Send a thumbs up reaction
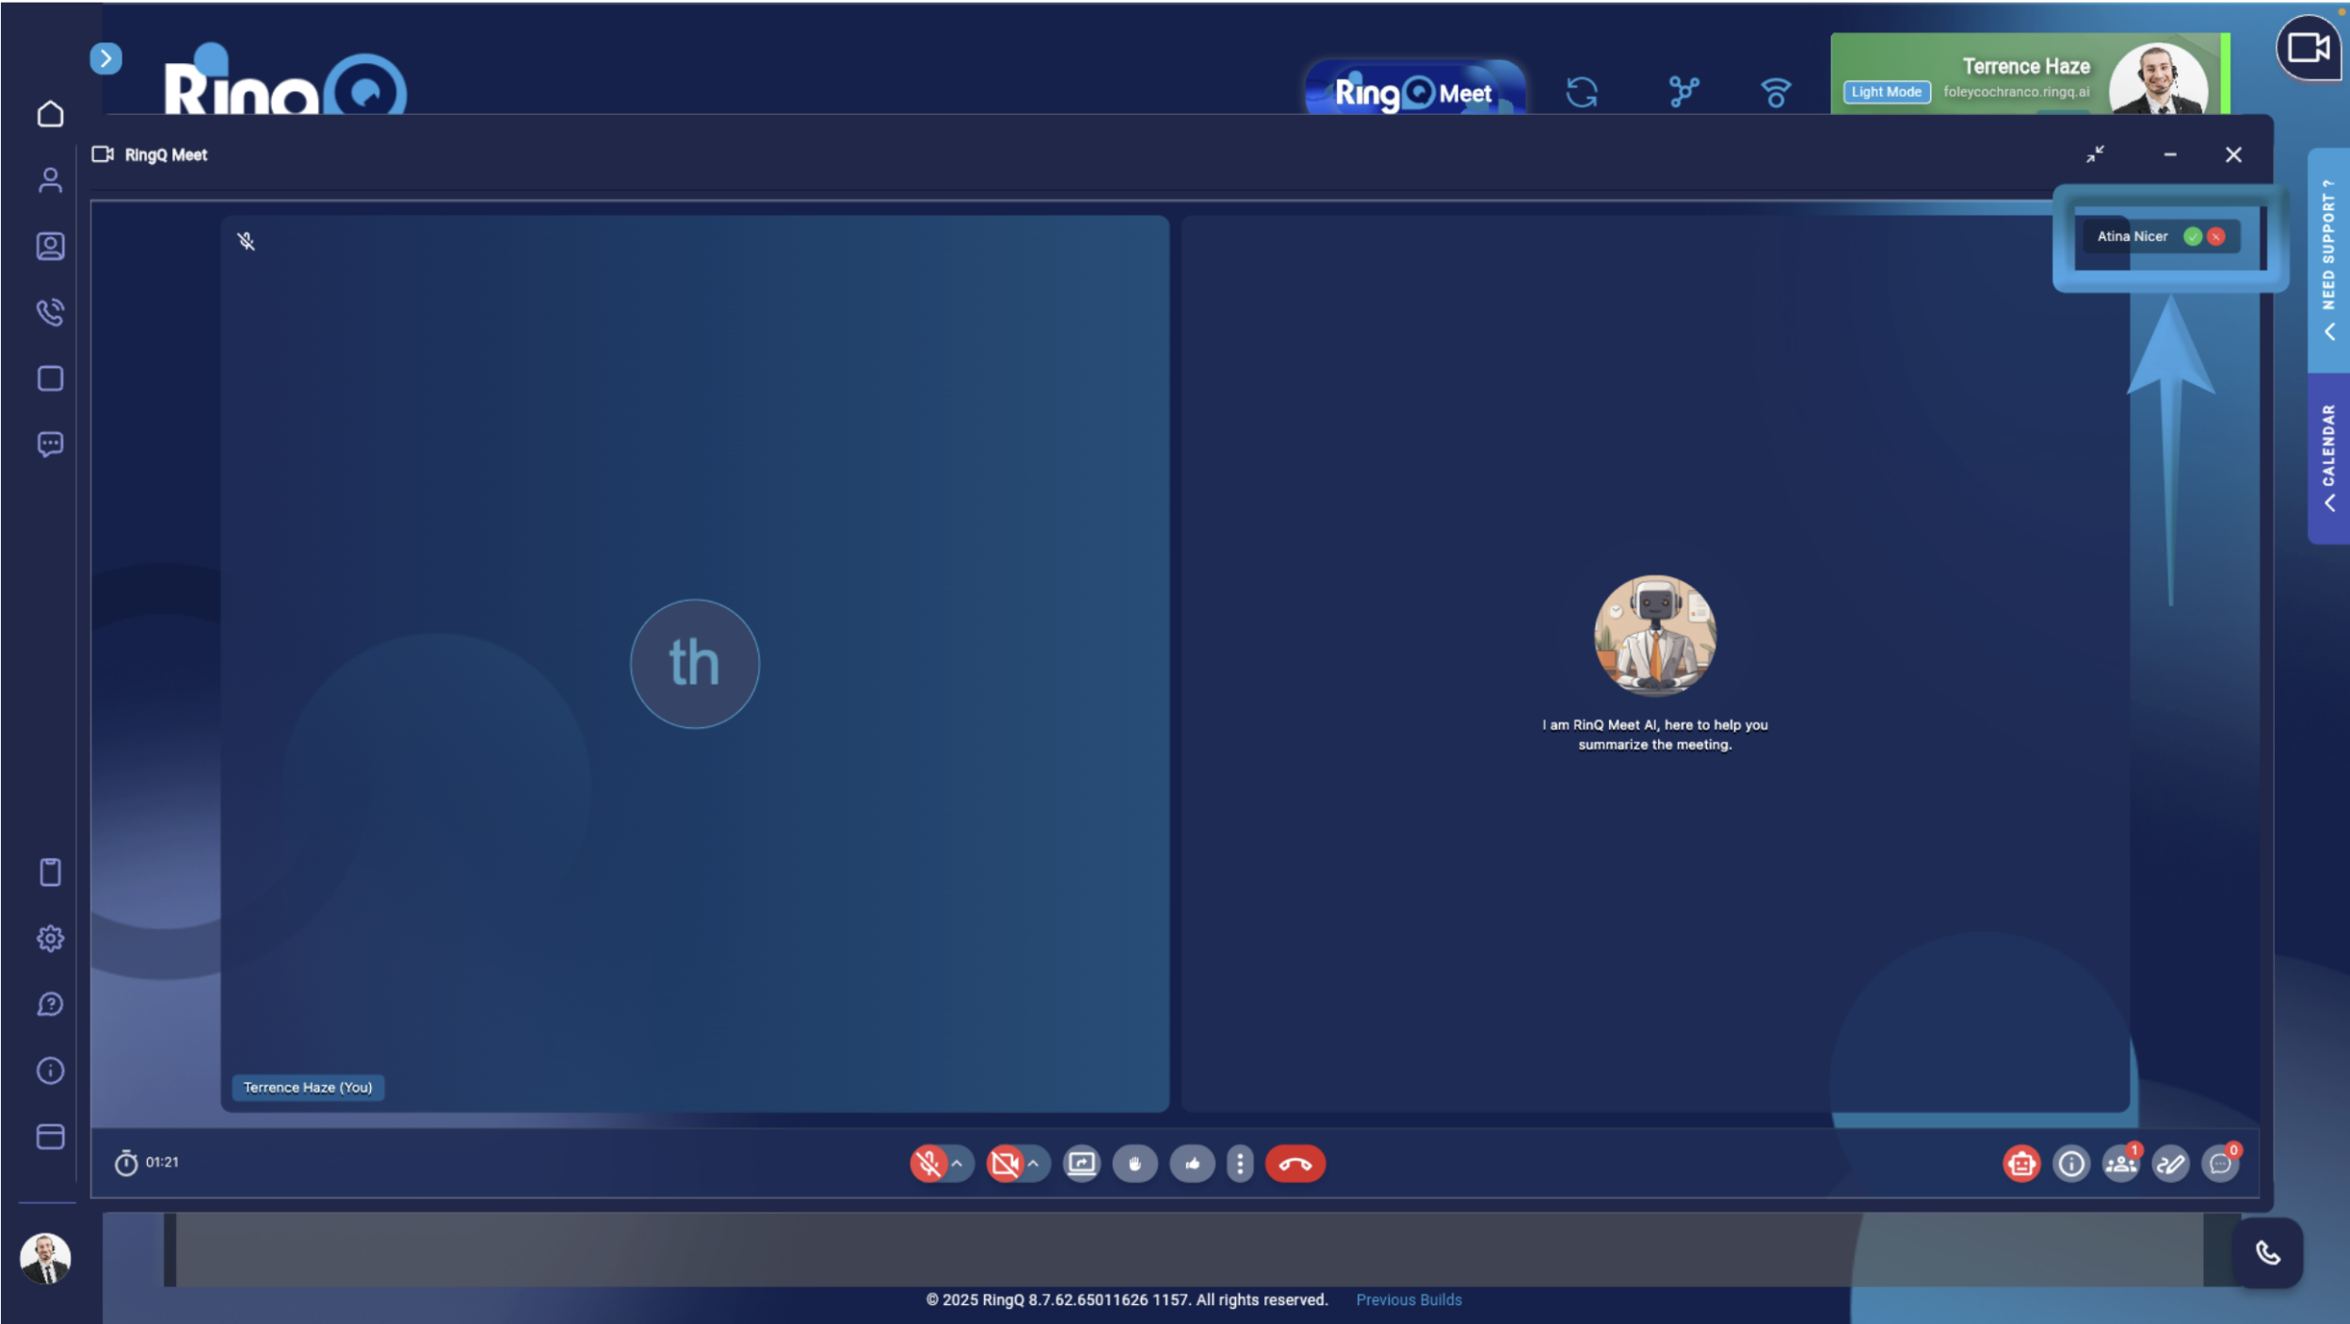The width and height of the screenshot is (2350, 1324). point(1192,1164)
